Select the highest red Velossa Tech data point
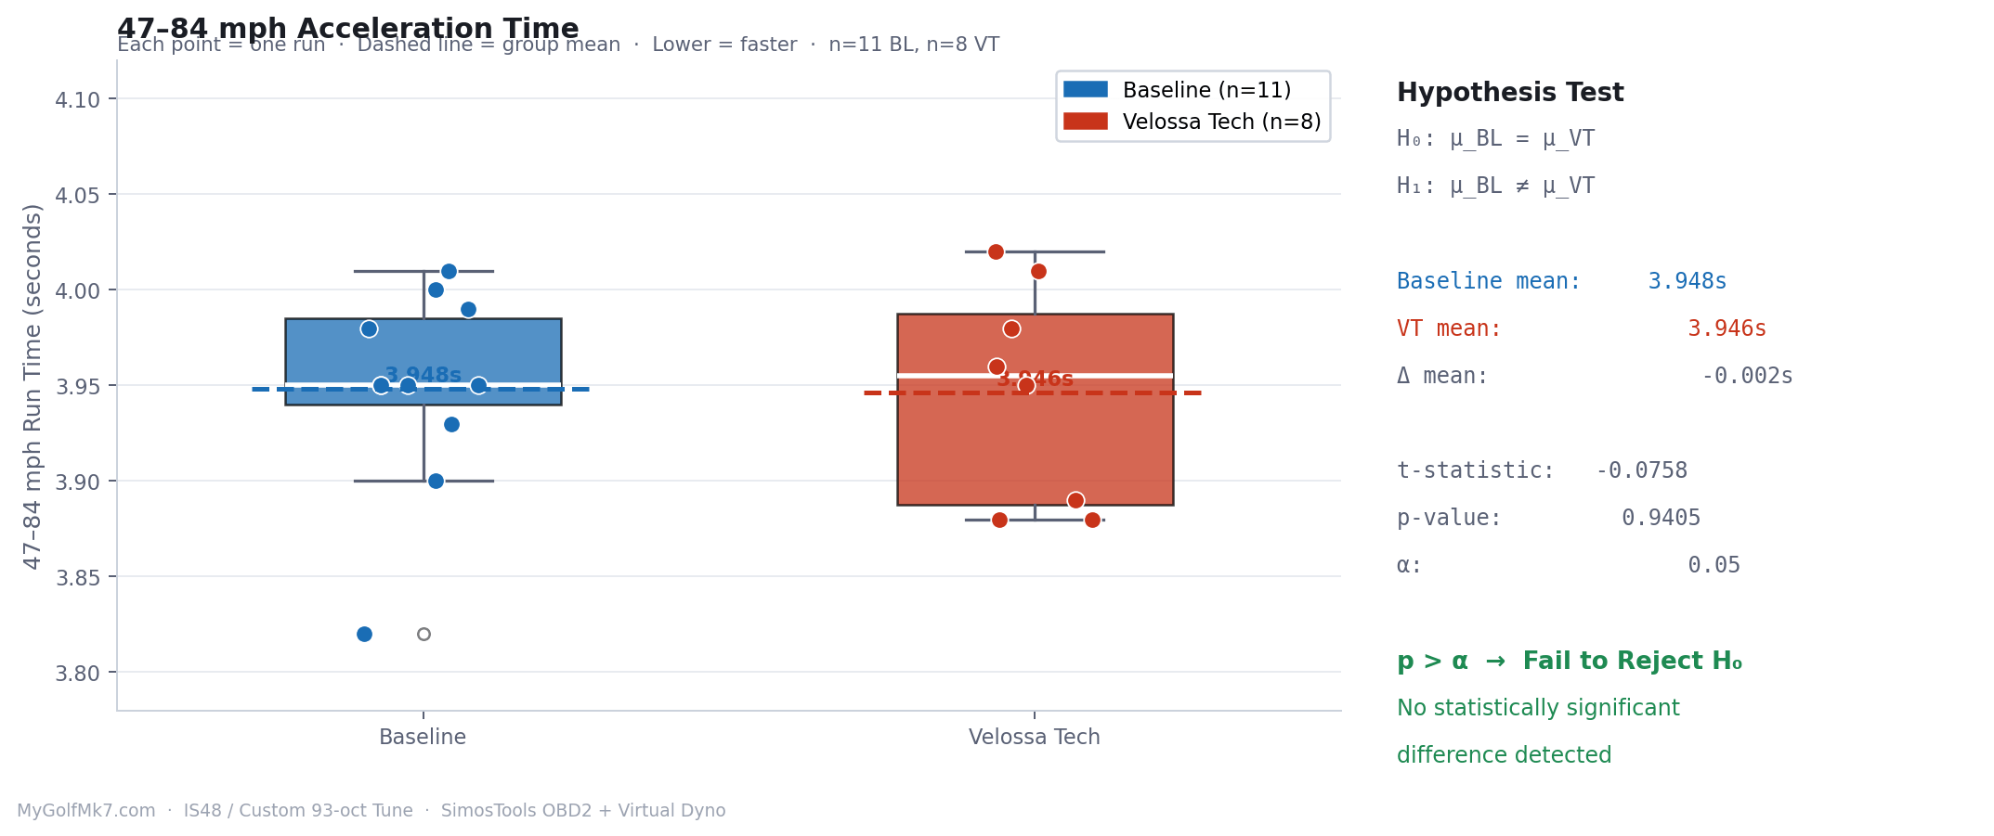 [996, 251]
